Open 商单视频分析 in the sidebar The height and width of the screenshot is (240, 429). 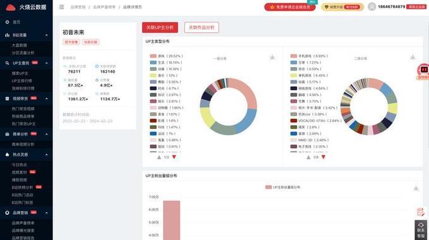[x=23, y=145]
